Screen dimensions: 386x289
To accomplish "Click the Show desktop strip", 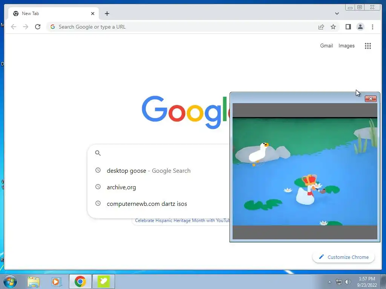I will (x=383, y=281).
